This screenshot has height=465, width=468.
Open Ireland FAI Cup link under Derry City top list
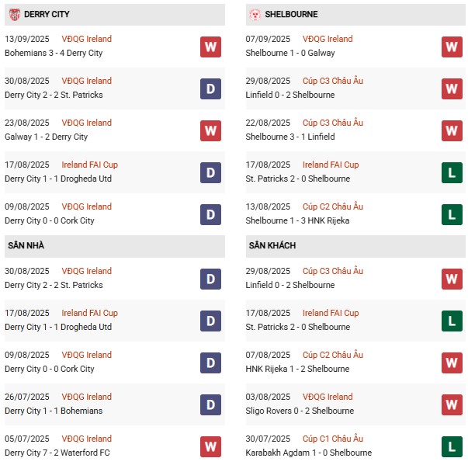[89, 165]
